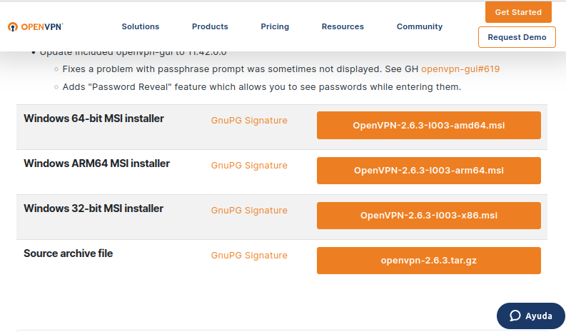The image size is (566, 332).
Task: Download OpenVPN-2.6.3-I003-amd64.msi installer
Action: pos(428,126)
